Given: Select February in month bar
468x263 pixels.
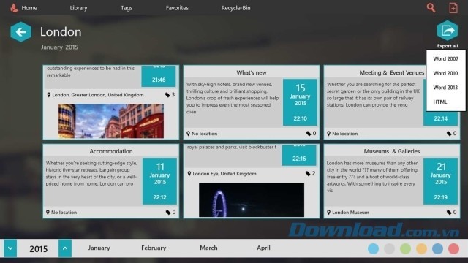Looking at the screenshot, I should click(154, 248).
